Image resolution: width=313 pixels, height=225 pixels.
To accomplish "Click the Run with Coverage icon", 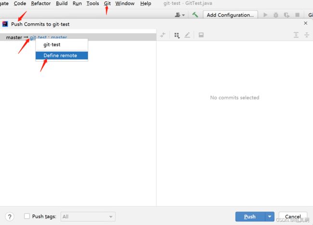I will point(287,15).
